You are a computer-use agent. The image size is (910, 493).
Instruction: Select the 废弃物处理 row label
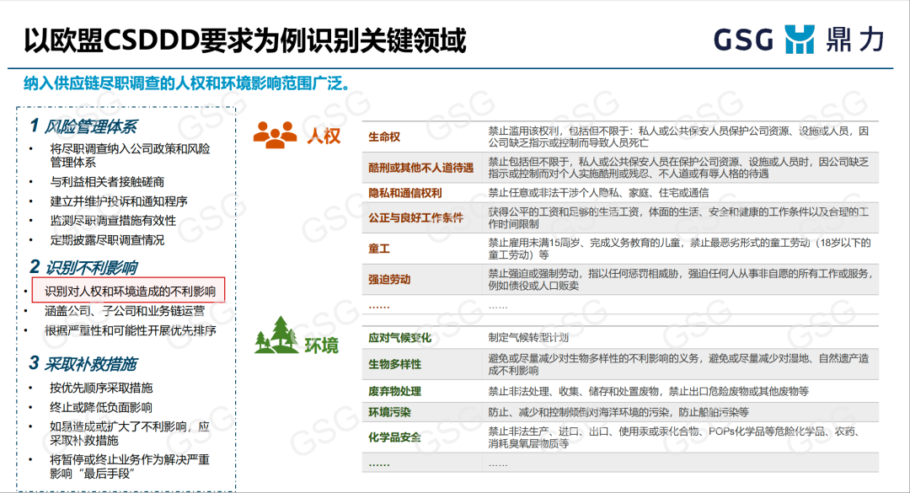[394, 392]
